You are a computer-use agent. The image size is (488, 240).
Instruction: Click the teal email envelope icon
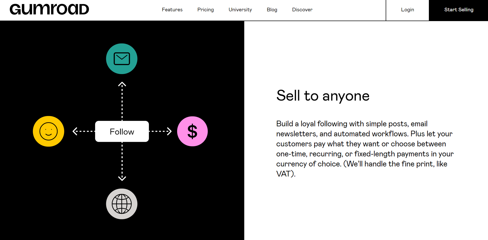(122, 59)
